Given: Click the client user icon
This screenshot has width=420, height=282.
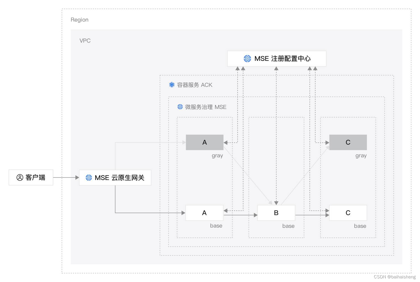Looking at the screenshot, I should (20, 177).
